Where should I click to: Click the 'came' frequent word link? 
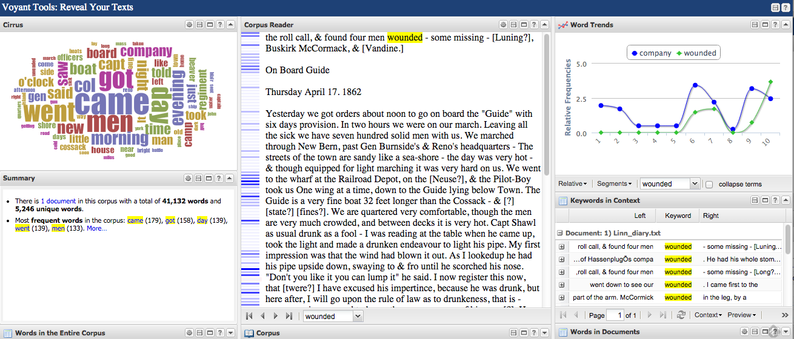[135, 220]
